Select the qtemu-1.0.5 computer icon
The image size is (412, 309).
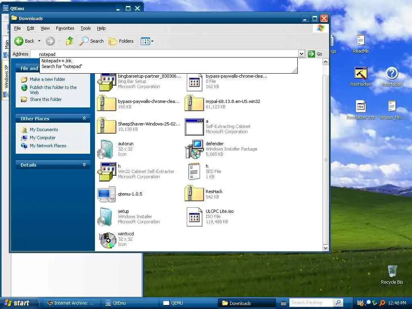[x=106, y=194]
